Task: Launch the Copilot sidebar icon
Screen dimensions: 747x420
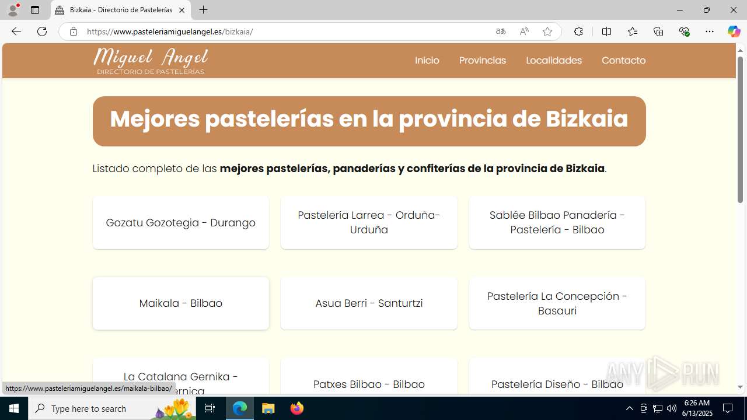Action: pos(734,32)
